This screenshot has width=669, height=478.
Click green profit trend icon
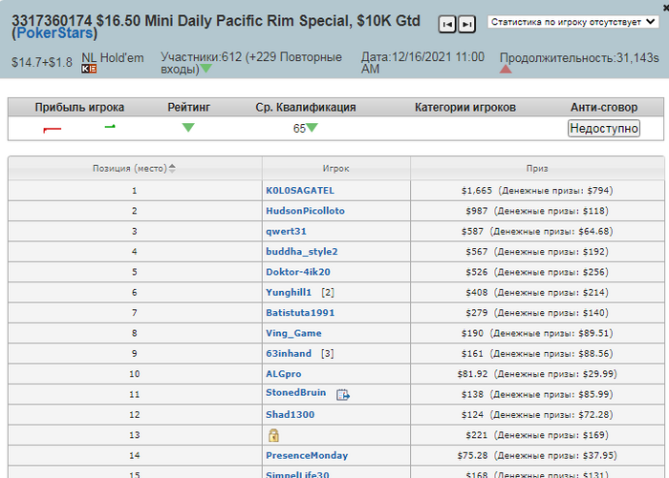110,127
